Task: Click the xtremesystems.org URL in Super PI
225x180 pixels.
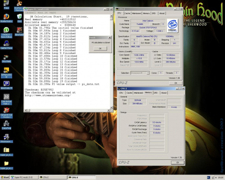Action: (x=48, y=95)
